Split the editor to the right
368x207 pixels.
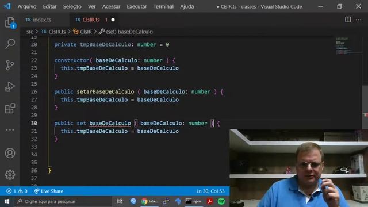point(348,20)
